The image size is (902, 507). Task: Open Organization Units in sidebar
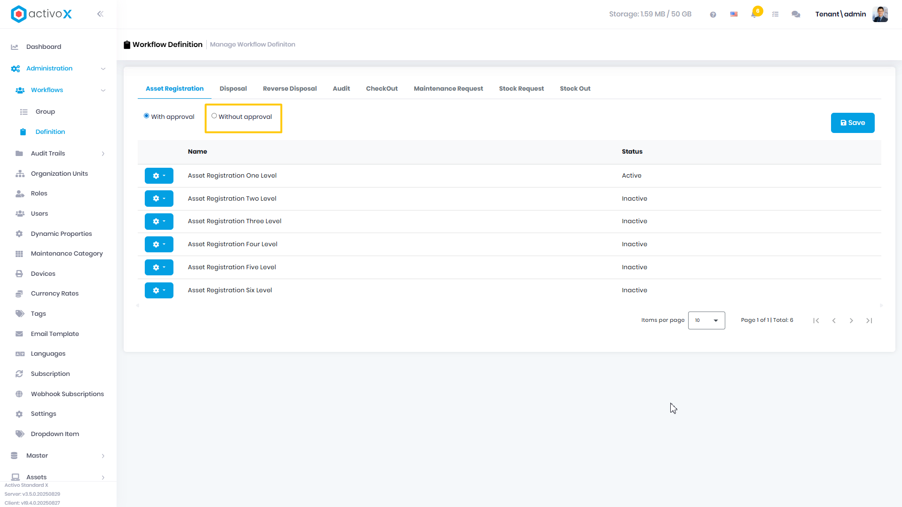tap(59, 173)
